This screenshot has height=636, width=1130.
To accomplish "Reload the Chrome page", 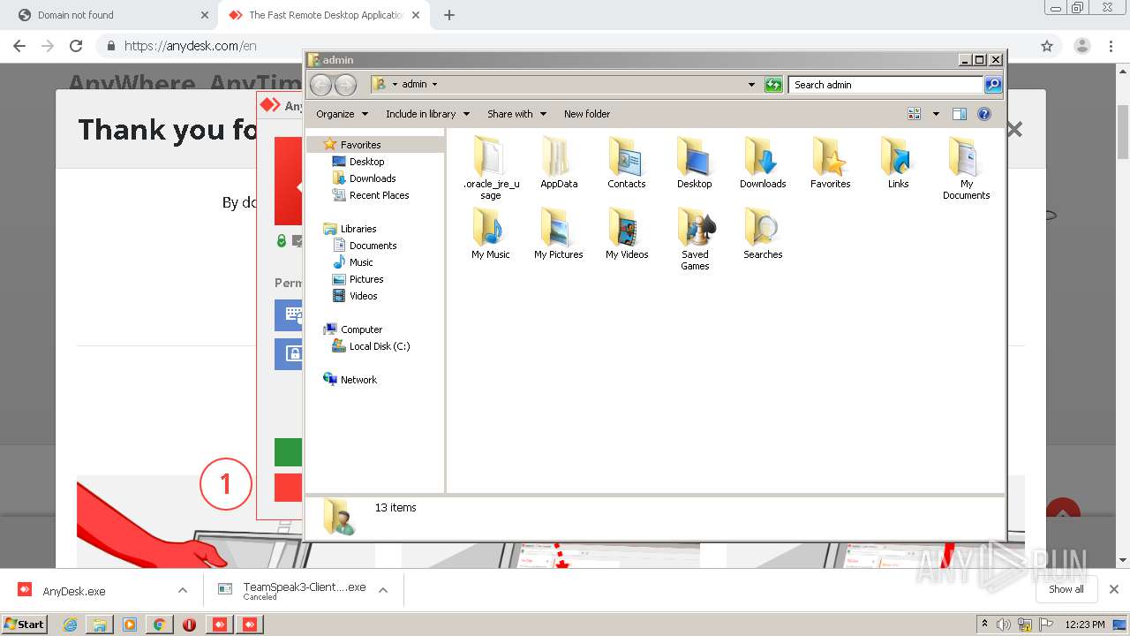I will (76, 46).
